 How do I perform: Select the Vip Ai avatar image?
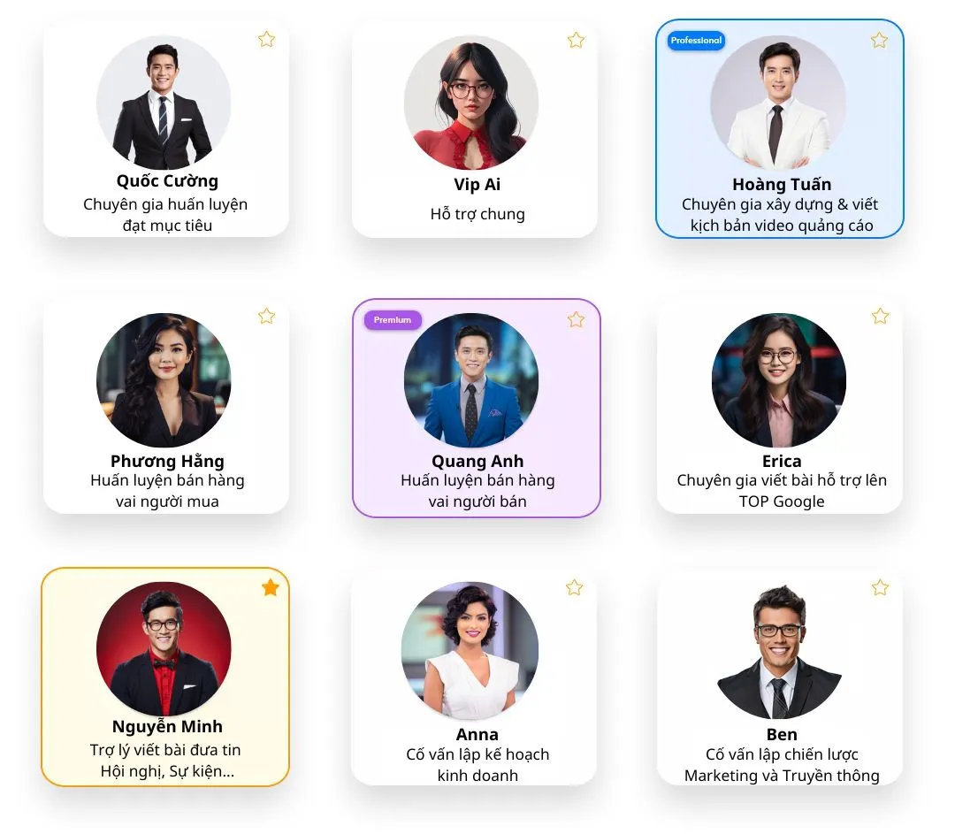click(471, 103)
